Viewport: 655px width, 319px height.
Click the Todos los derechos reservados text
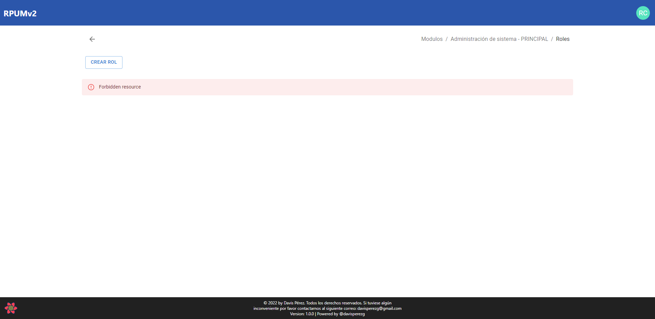point(334,303)
